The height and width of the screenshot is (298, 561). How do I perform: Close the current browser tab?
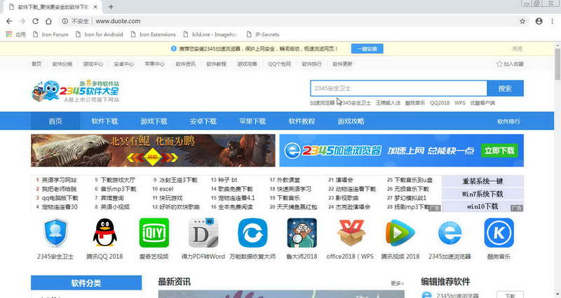(95, 7)
